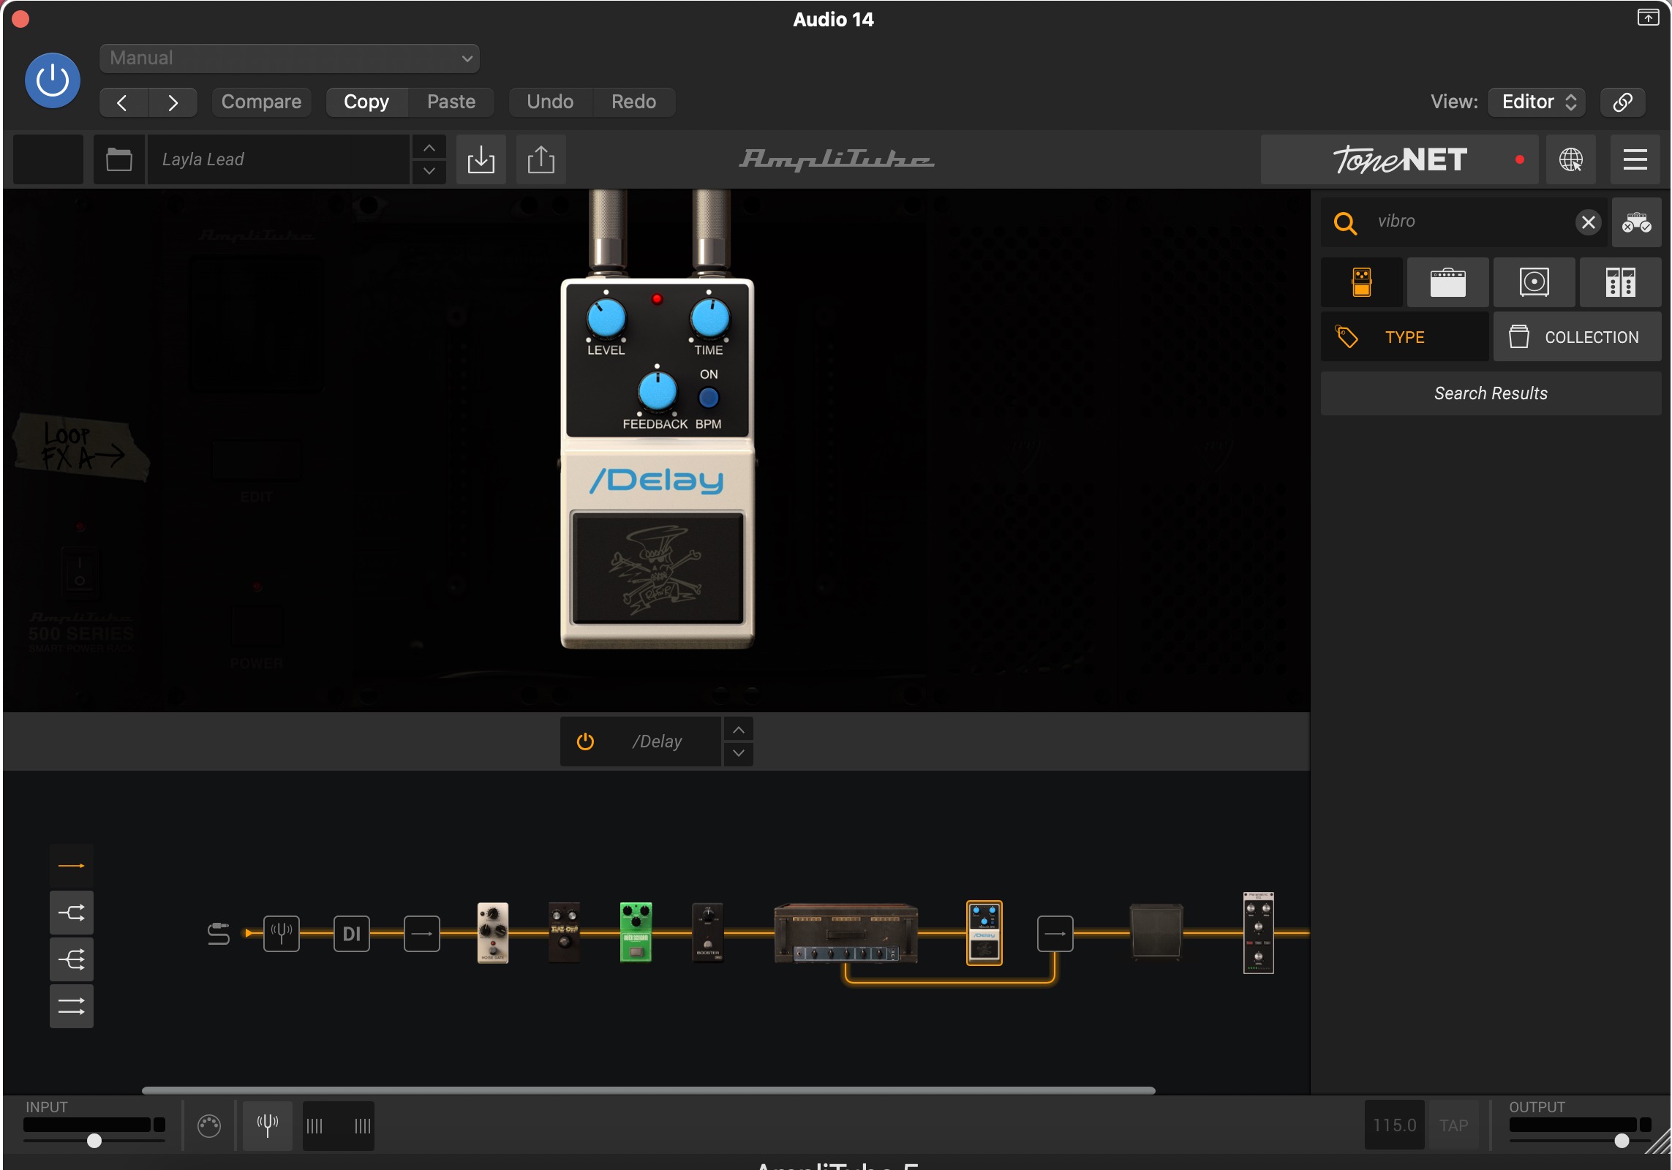Select the tuner block in signal chain
The height and width of the screenshot is (1170, 1672).
click(x=282, y=934)
